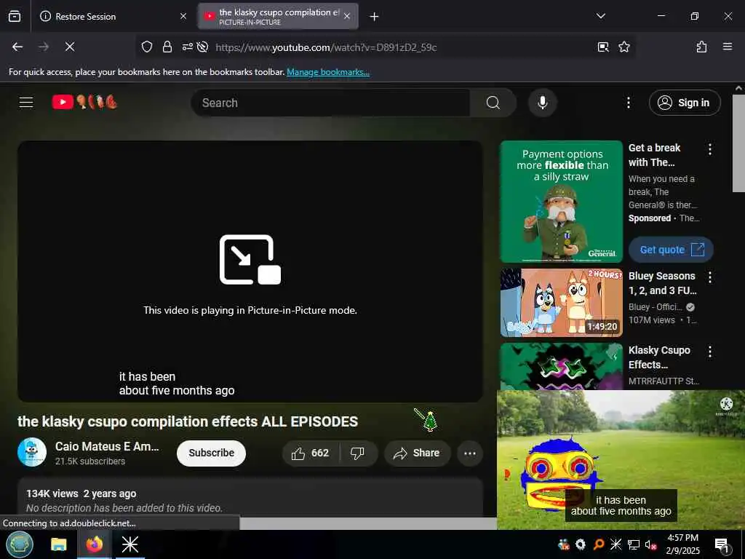
Task: Open a new tab with plus button
Action: click(374, 17)
